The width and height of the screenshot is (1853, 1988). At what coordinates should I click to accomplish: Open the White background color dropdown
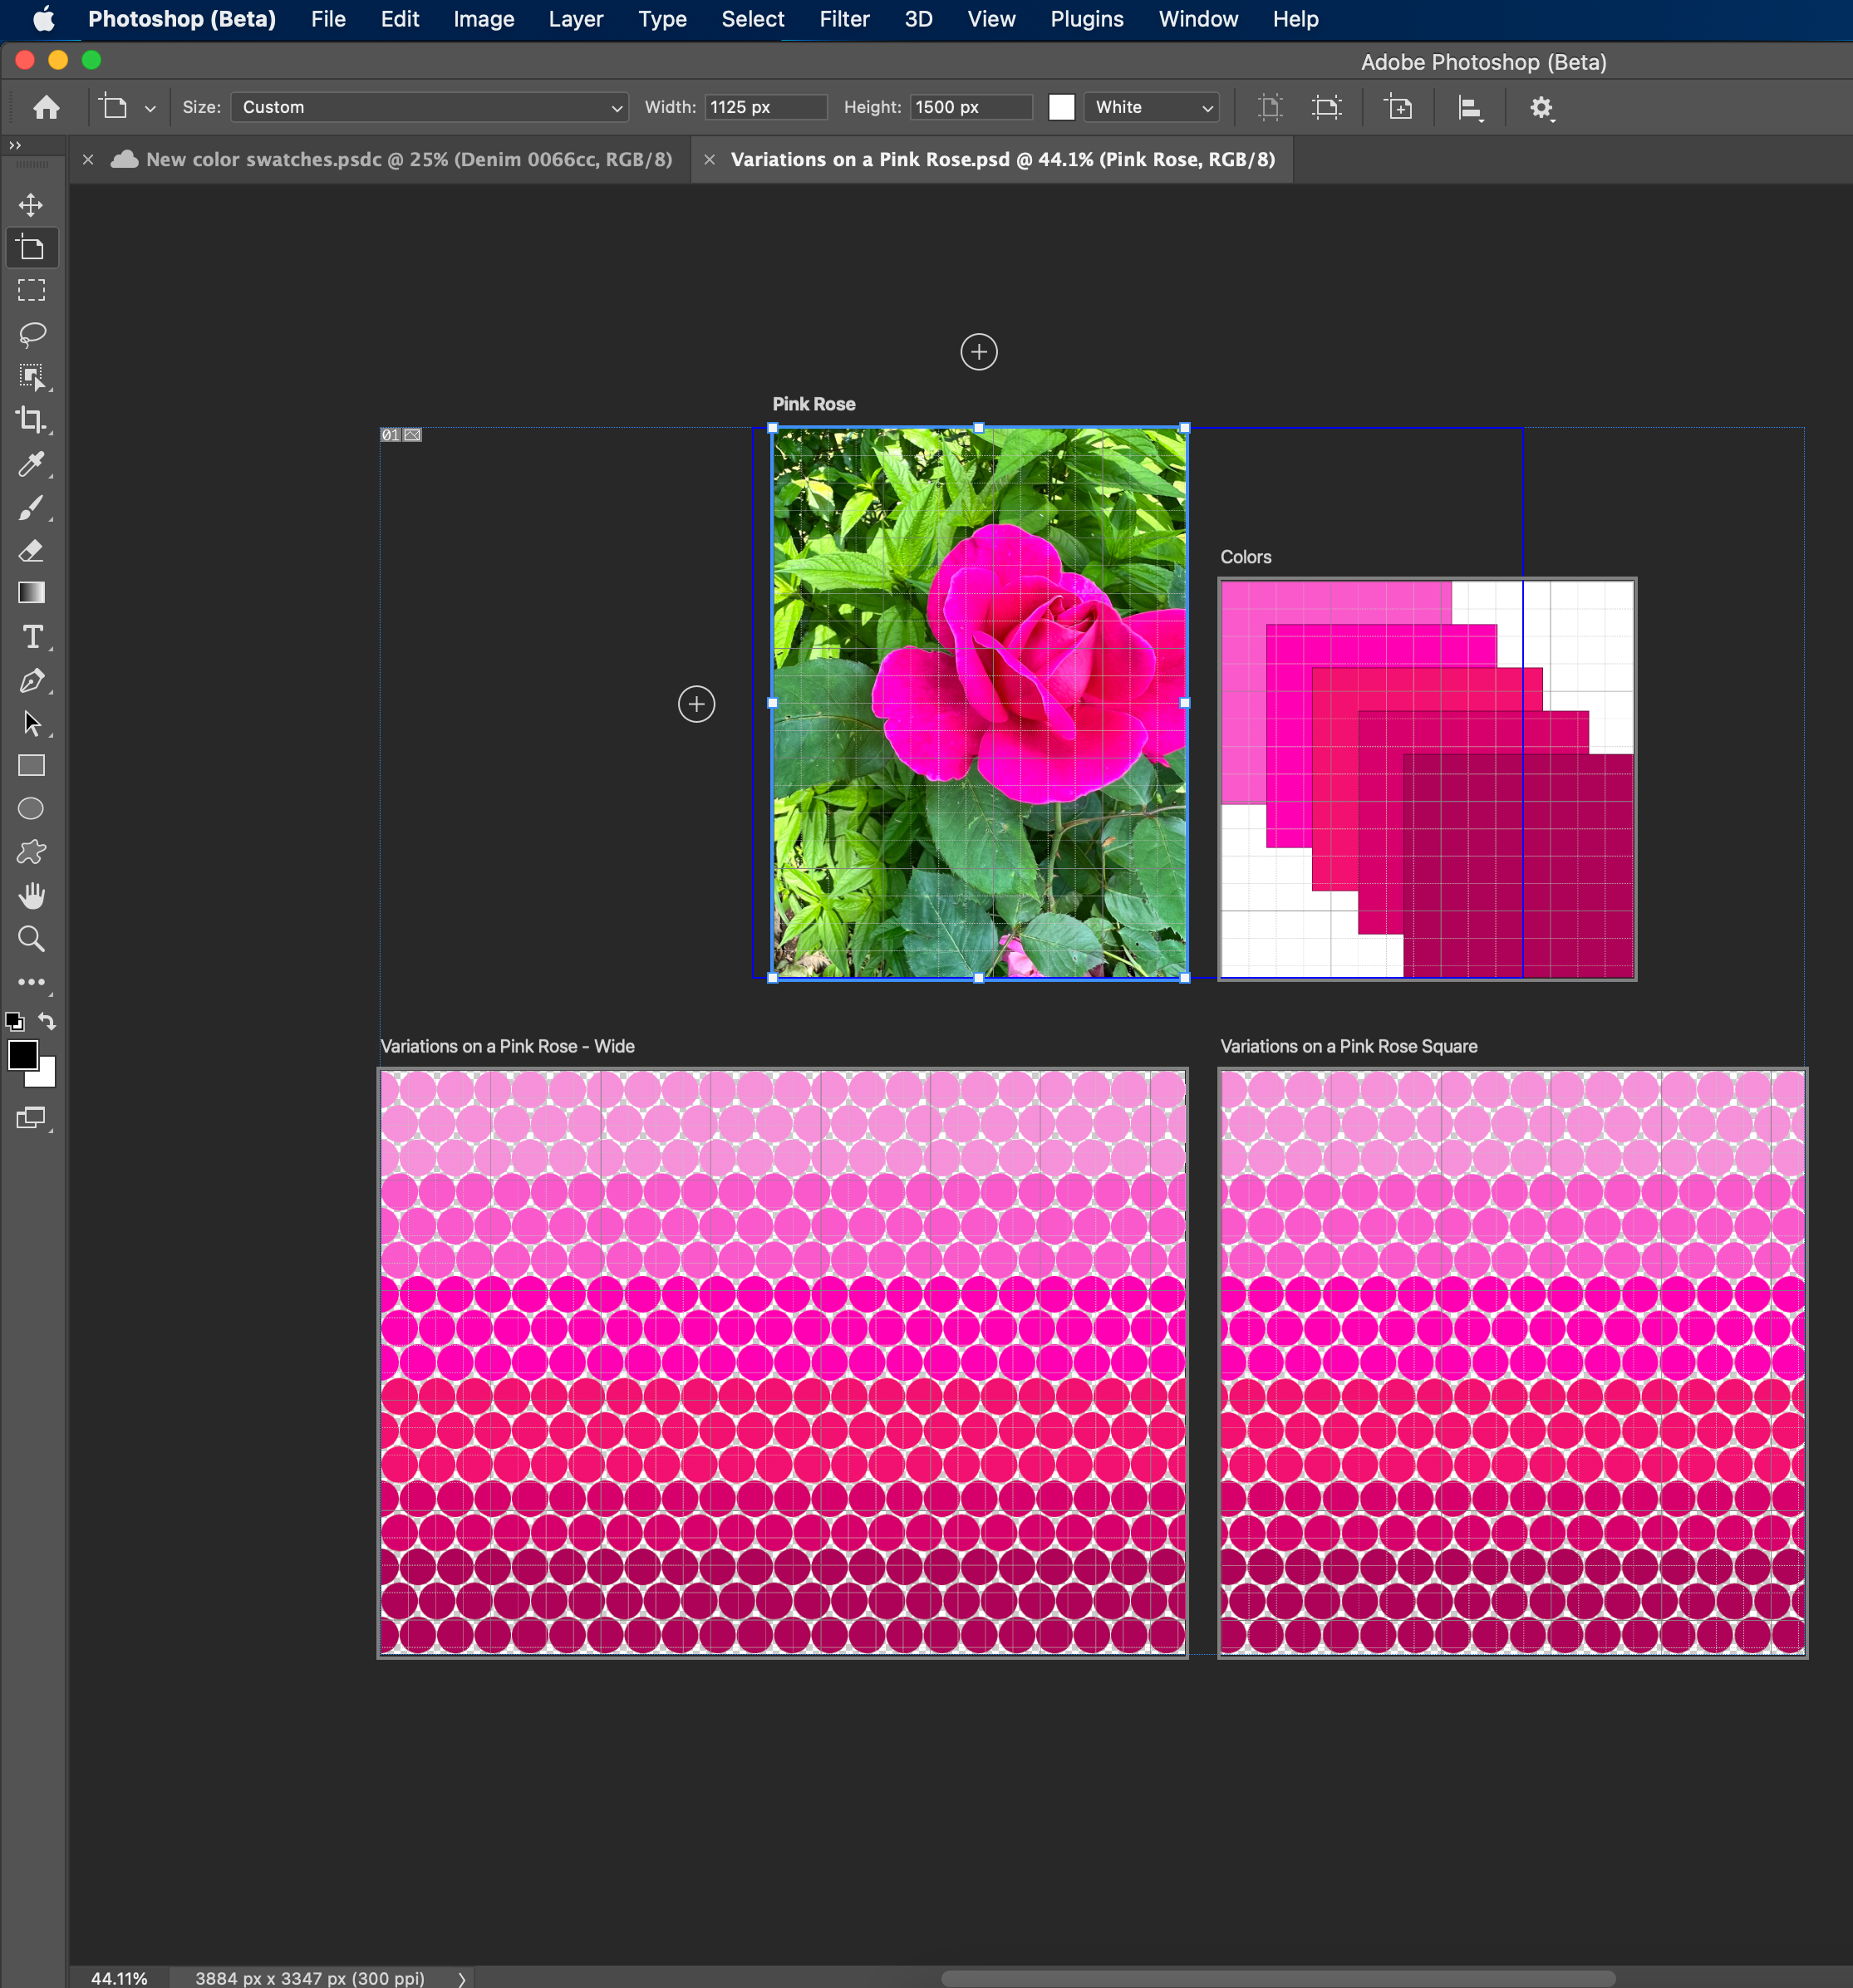click(x=1152, y=107)
